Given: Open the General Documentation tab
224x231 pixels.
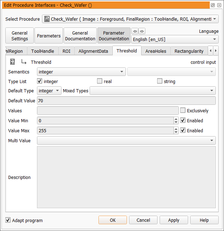Looking at the screenshot, I should coord(80,36).
